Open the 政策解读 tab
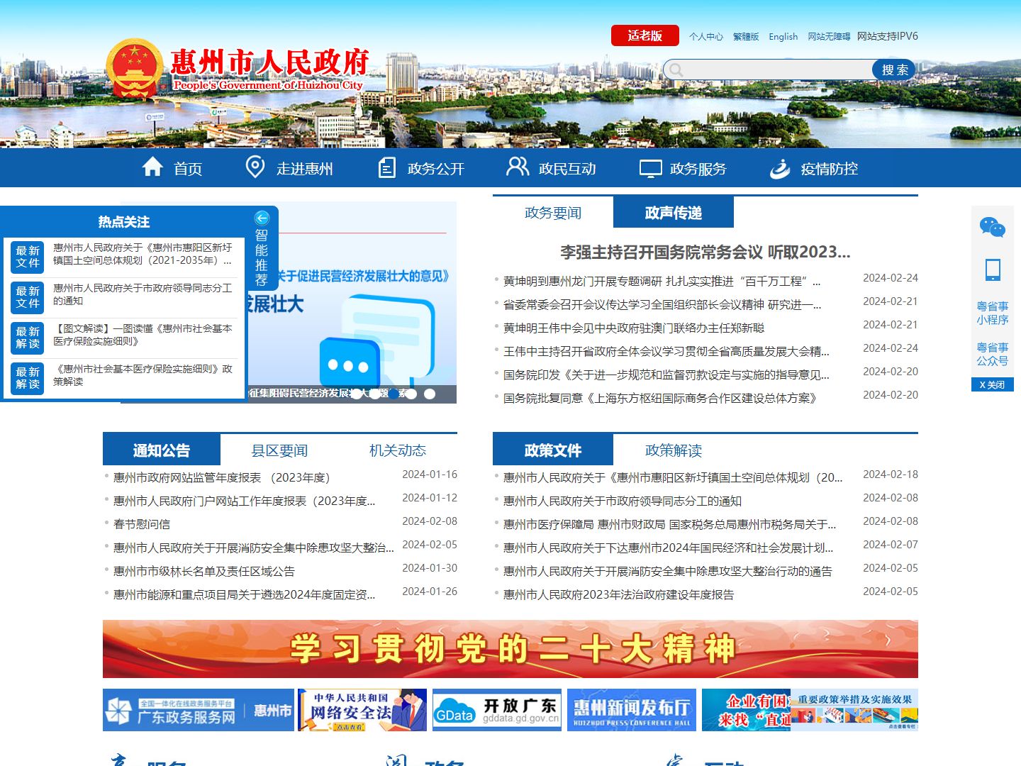The image size is (1021, 766). click(x=674, y=450)
